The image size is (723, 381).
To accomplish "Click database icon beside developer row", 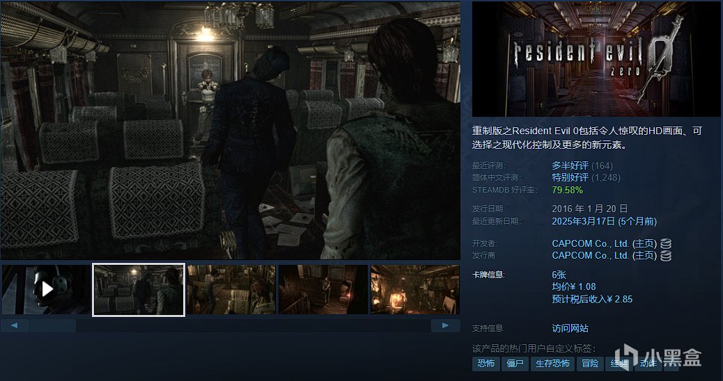I will [x=665, y=243].
